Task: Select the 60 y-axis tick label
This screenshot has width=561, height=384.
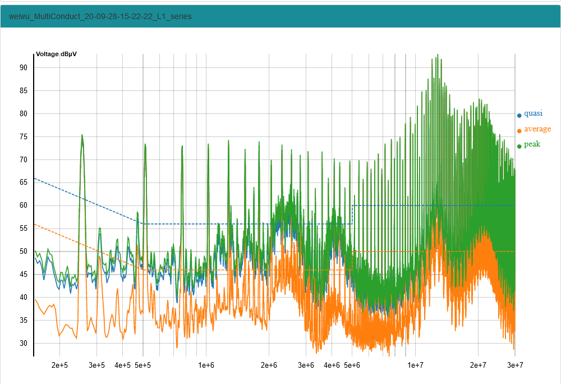Action: coord(24,205)
